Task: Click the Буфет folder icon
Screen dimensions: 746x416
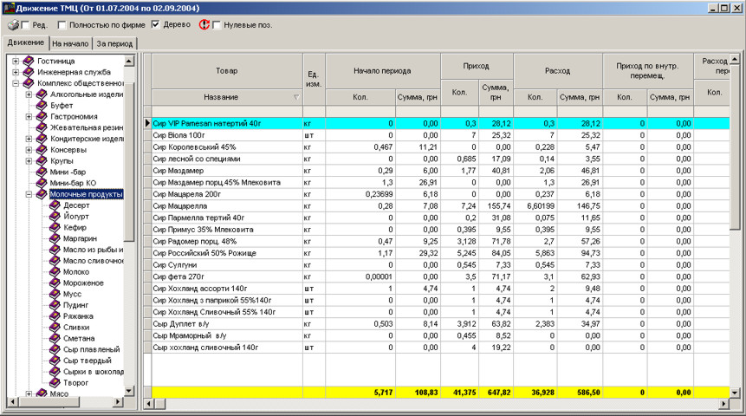Action: pyautogui.click(x=42, y=105)
